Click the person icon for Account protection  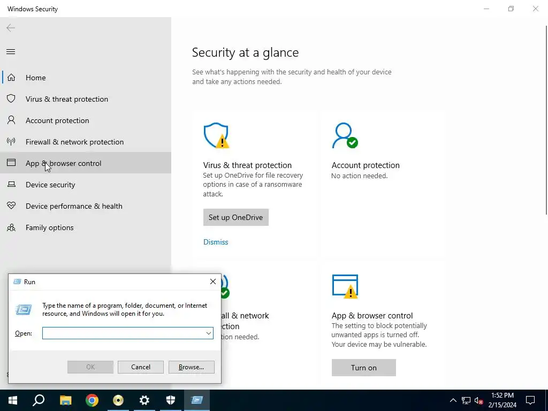(11, 120)
